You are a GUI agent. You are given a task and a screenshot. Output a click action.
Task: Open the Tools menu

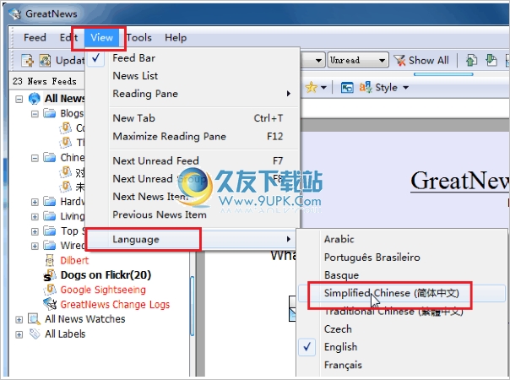tap(139, 38)
